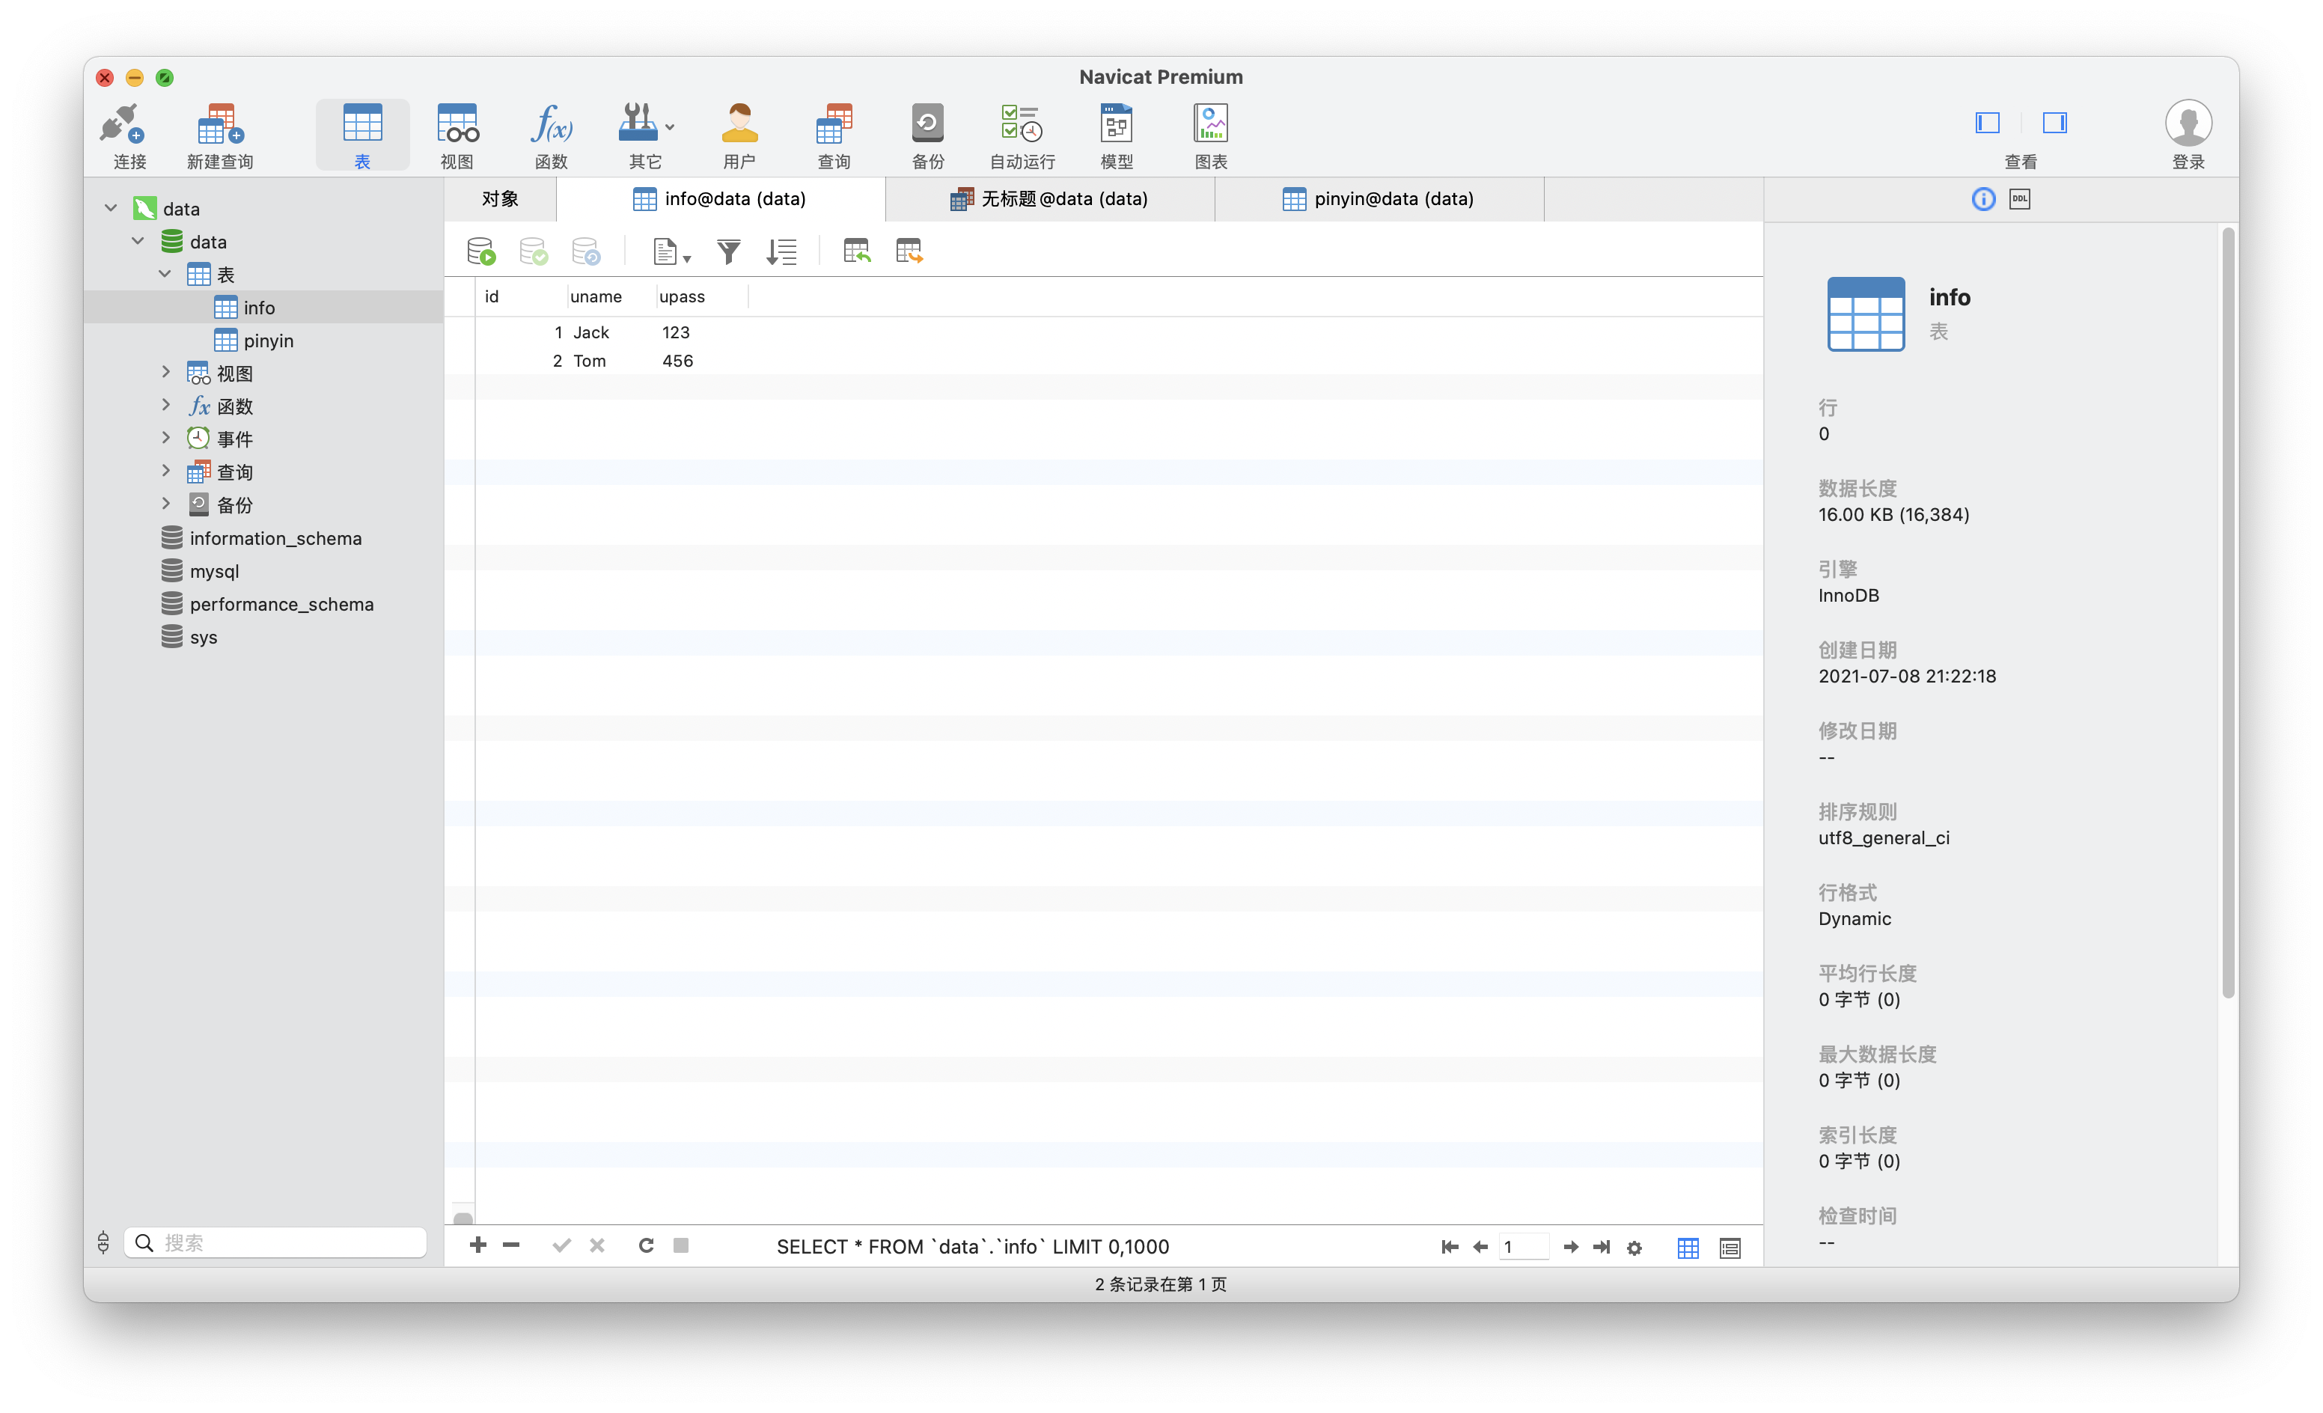Expand the 视图 node in tree
The height and width of the screenshot is (1413, 2323).
click(166, 373)
